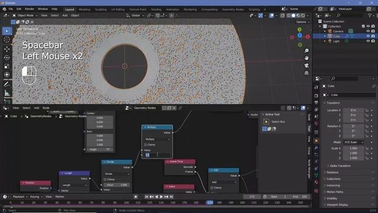Hide the Camera in viewport
Image resolution: width=378 pixels, height=213 pixels.
368,31
